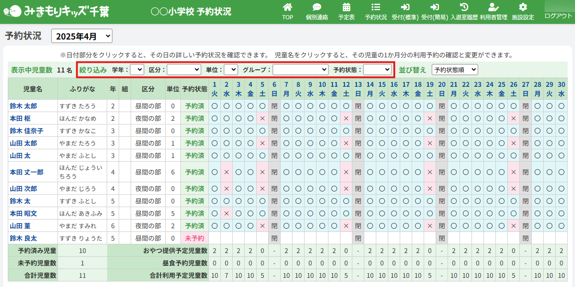The width and height of the screenshot is (575, 287).
Task: Change the 並び替え sort order dropdown
Action: (x=454, y=70)
